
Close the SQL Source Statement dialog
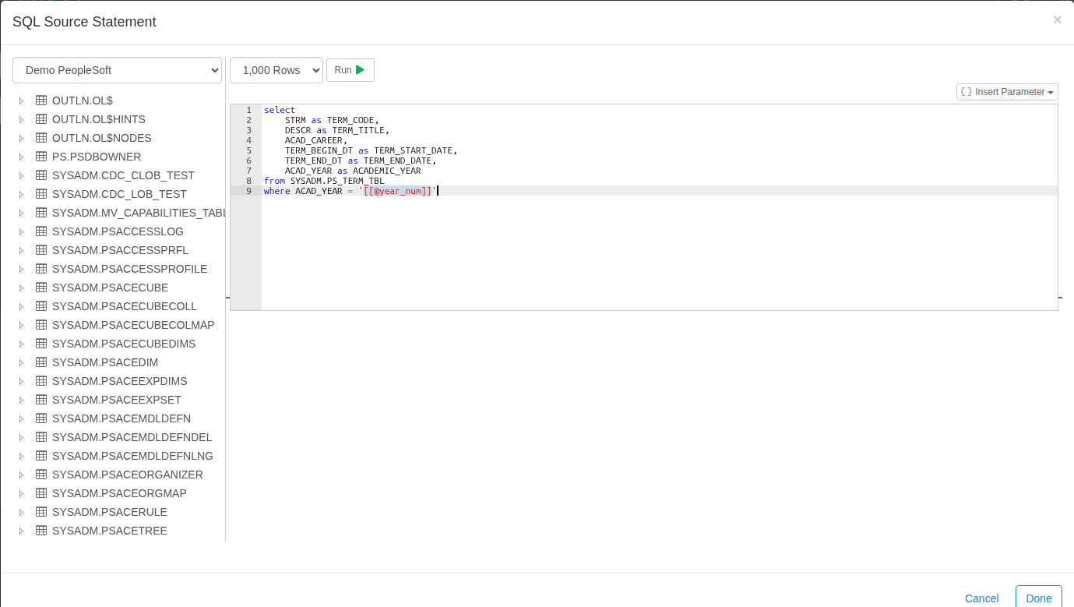[x=1057, y=19]
